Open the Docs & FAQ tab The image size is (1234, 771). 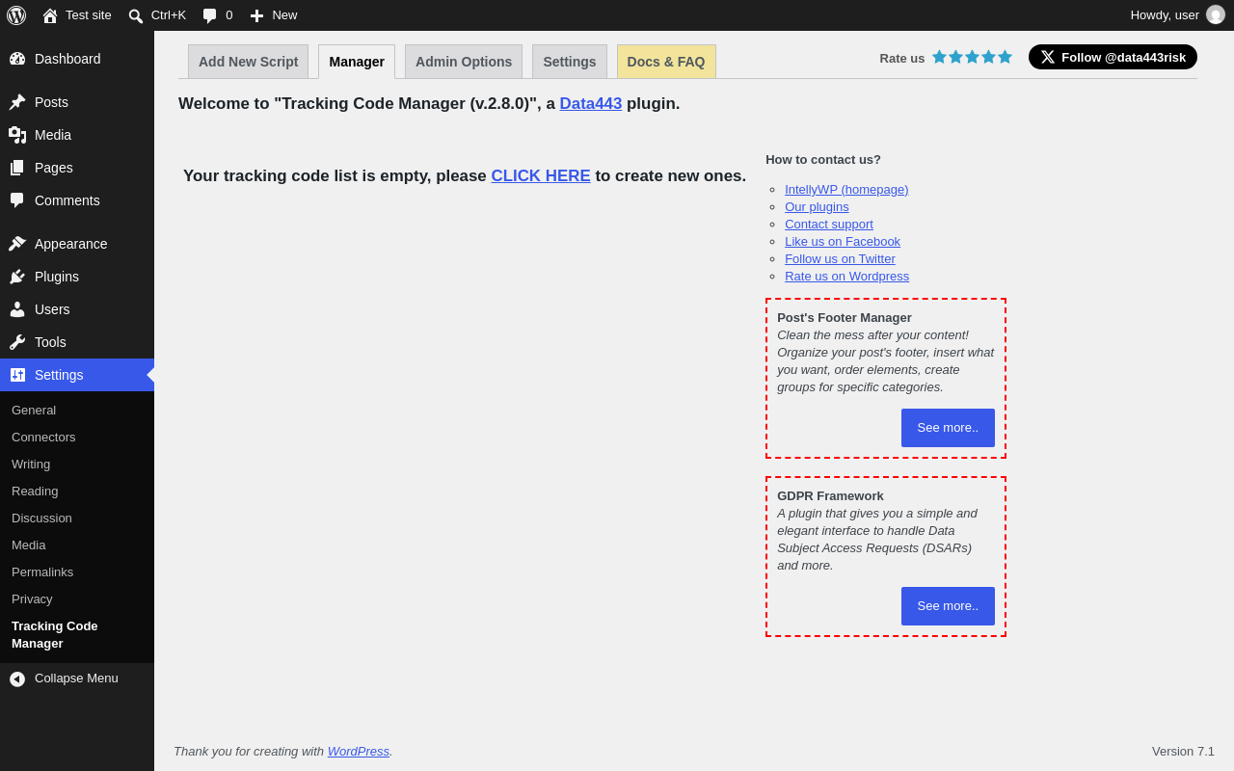pyautogui.click(x=666, y=62)
